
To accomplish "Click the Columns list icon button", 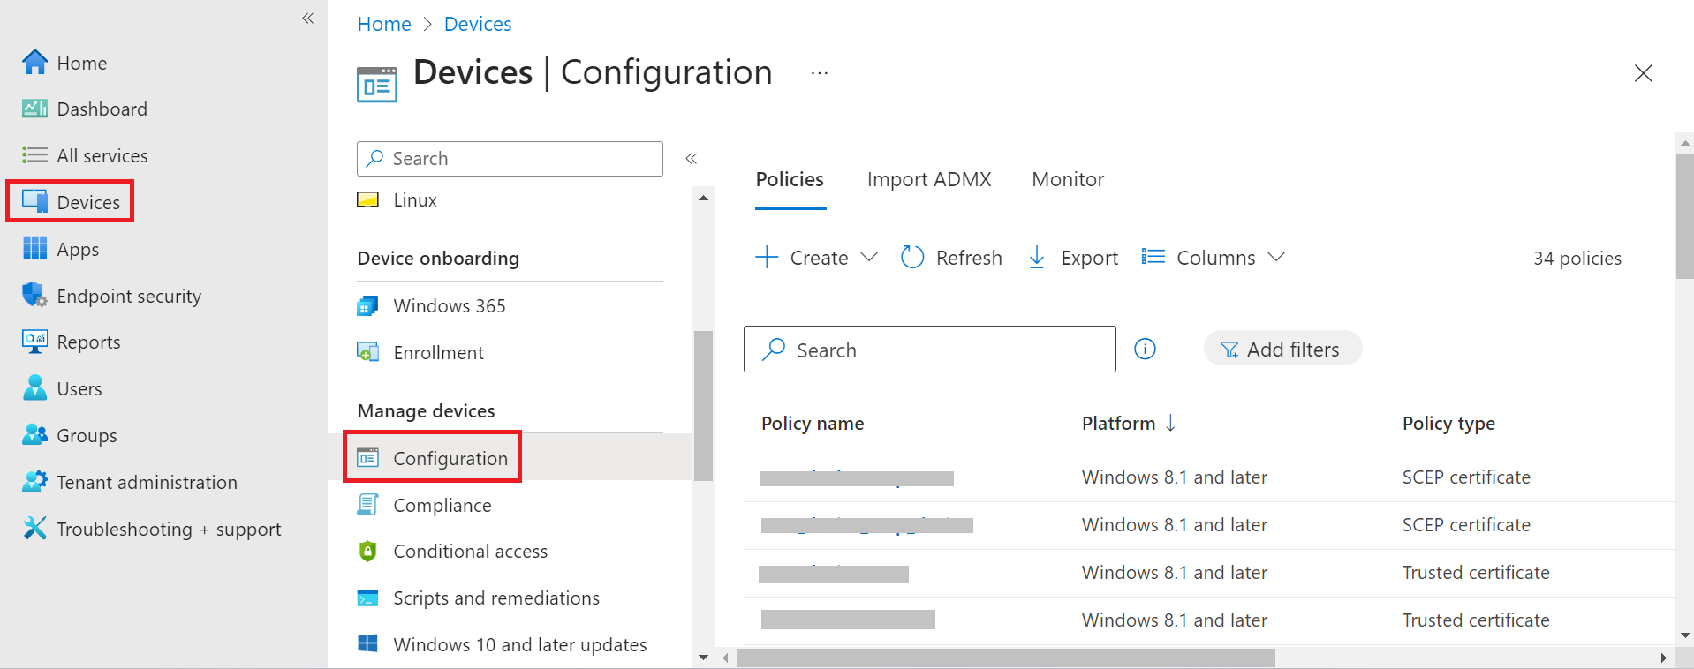I will tap(1153, 257).
